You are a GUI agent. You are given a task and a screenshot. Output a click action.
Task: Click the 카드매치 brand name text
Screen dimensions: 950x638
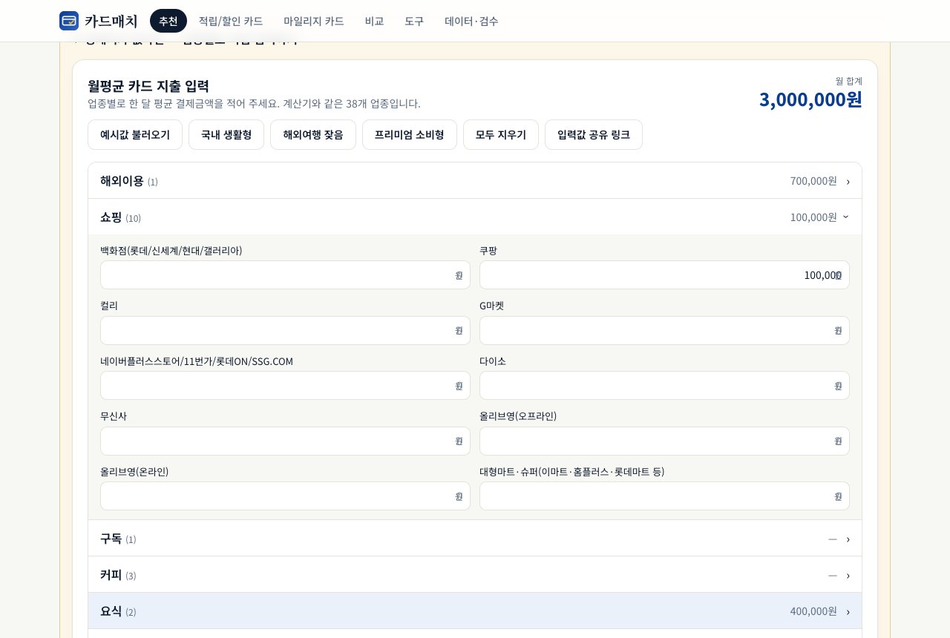tap(111, 21)
